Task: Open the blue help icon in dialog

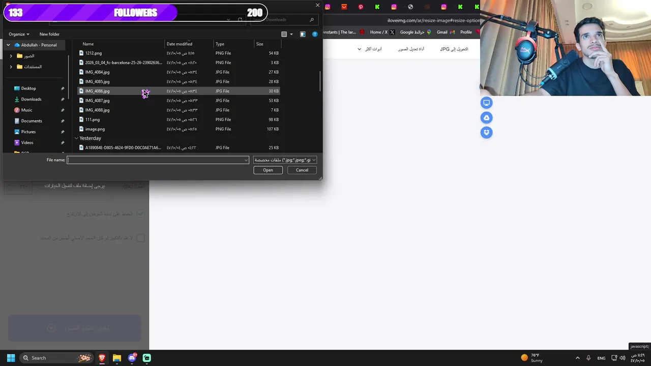Action: point(315,34)
